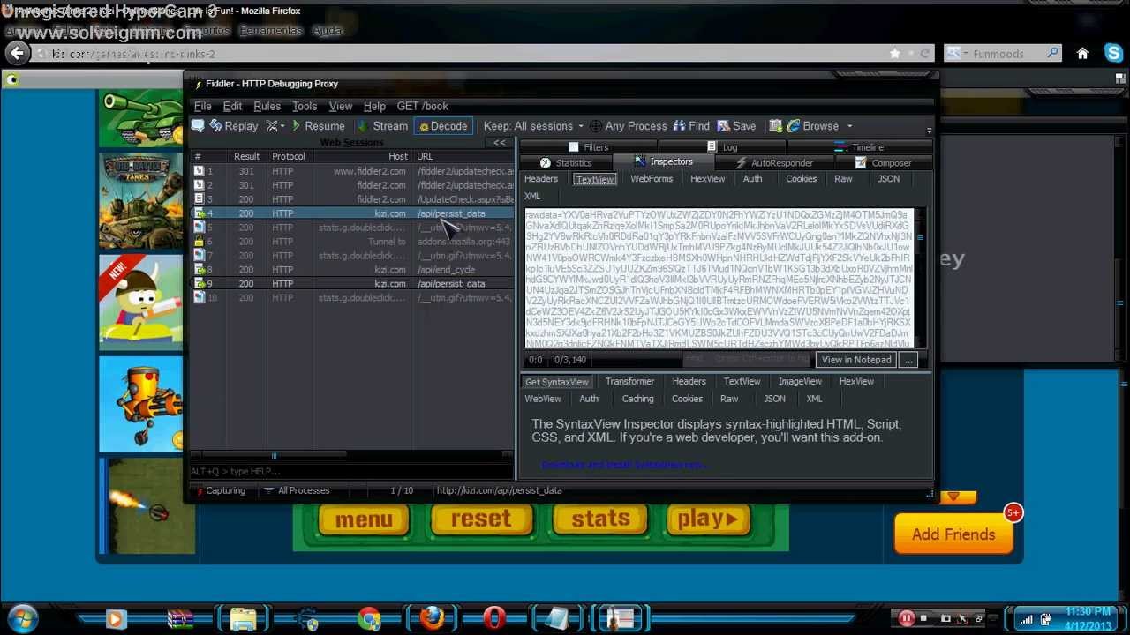1130x635 pixels.
Task: Open Chrome from the taskbar
Action: coord(369,619)
